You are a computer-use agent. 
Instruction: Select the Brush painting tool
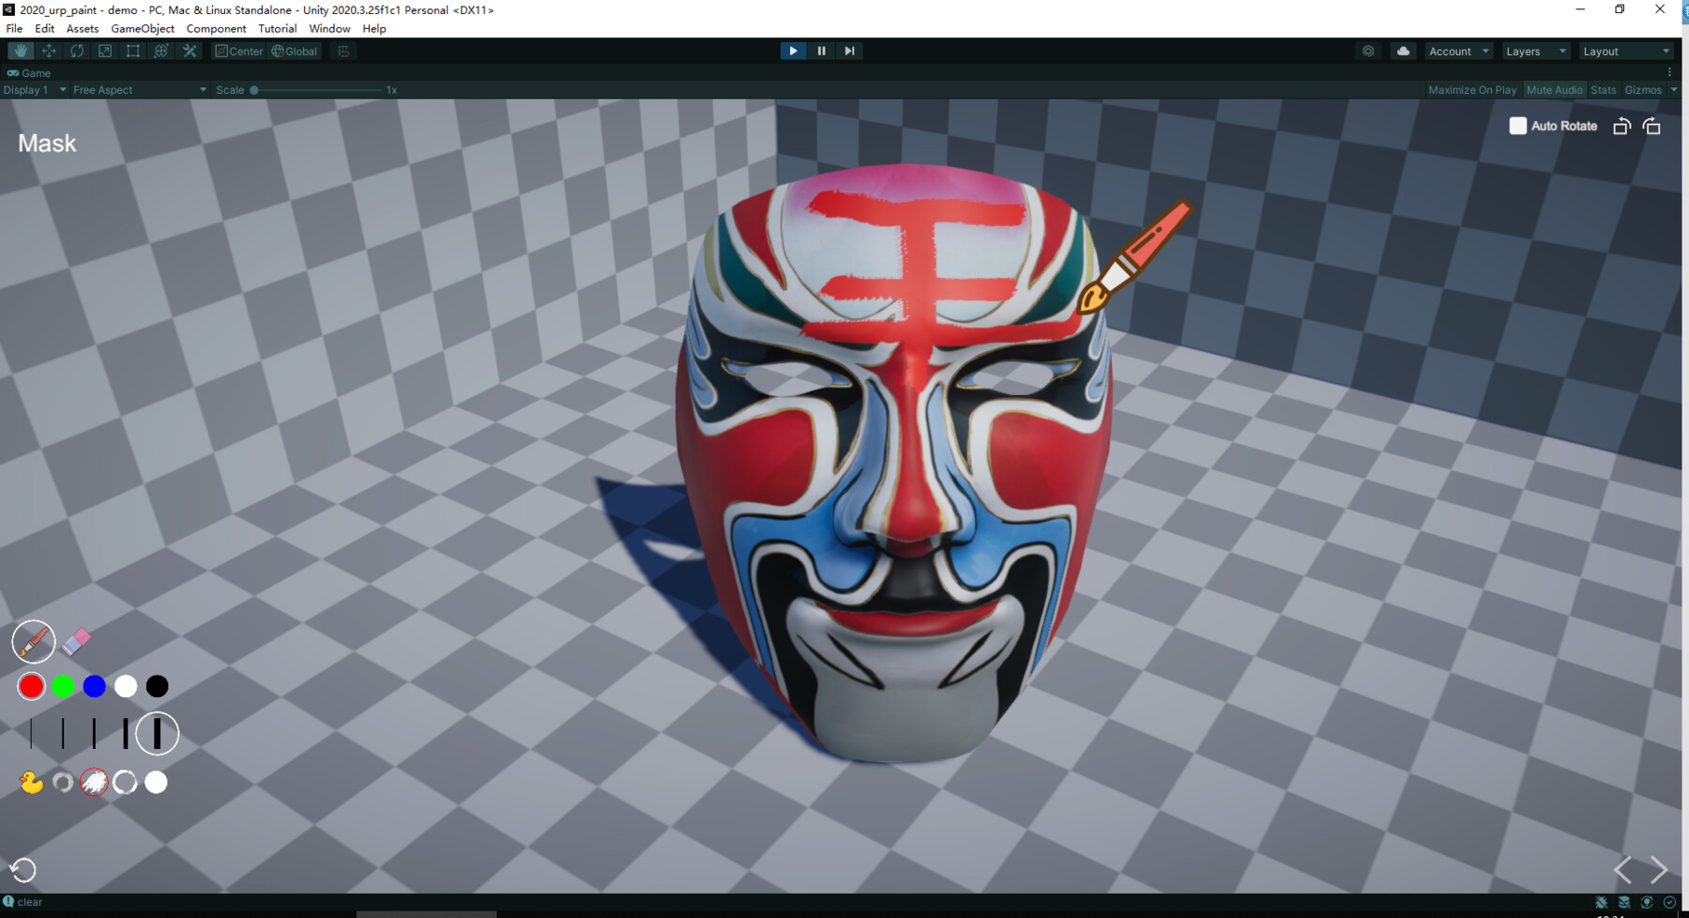[x=33, y=641]
